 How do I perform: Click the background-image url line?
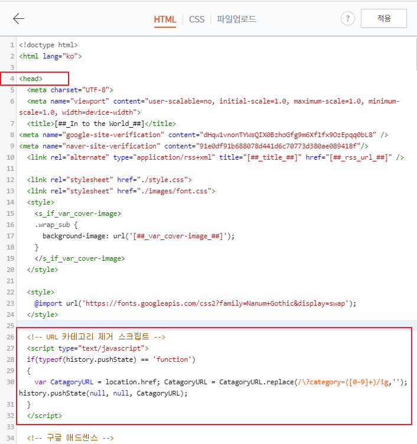click(x=139, y=236)
